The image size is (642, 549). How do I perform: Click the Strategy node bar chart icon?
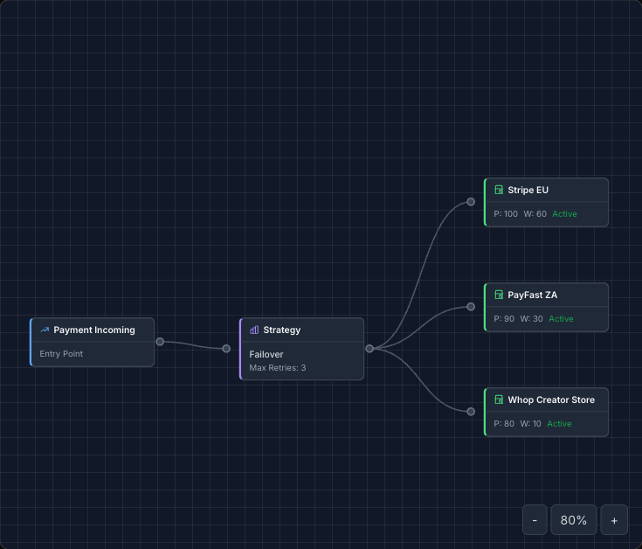pyautogui.click(x=254, y=330)
